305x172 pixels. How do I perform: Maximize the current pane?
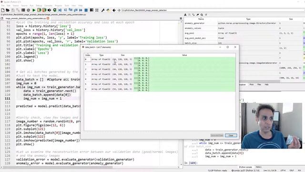91,10
